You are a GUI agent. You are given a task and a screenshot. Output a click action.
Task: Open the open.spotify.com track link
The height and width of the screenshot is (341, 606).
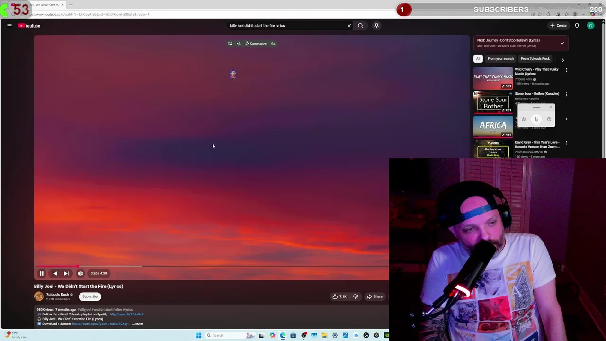coord(100,324)
